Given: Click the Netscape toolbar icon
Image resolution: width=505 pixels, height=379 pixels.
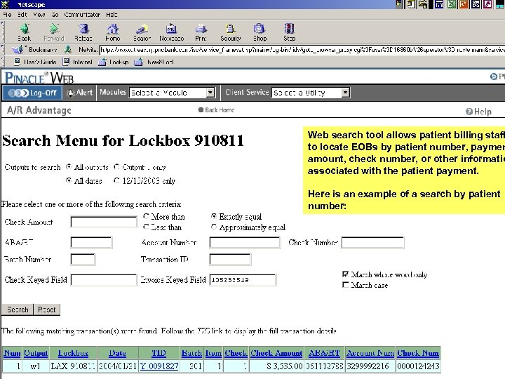Looking at the screenshot, I should tap(171, 29).
